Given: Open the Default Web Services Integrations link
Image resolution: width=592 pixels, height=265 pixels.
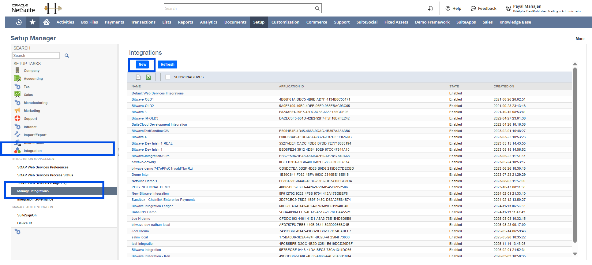Looking at the screenshot, I should [158, 93].
